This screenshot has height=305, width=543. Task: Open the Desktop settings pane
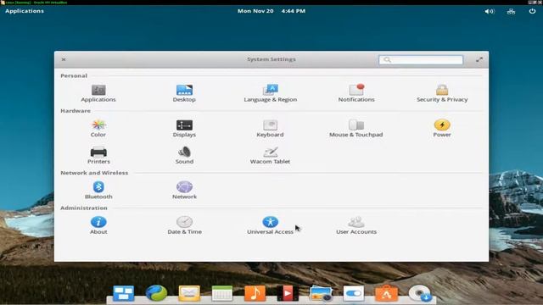(184, 93)
